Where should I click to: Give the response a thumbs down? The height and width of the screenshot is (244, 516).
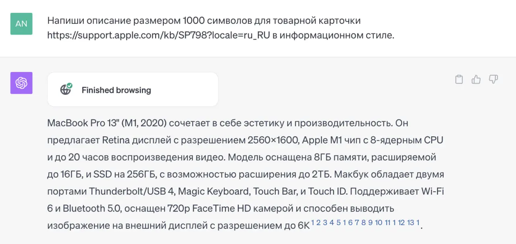click(493, 79)
